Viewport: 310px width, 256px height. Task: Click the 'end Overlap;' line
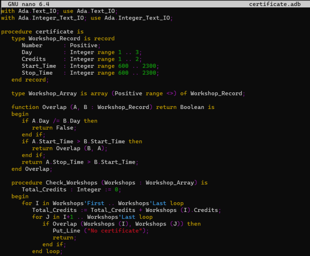tap(32, 169)
